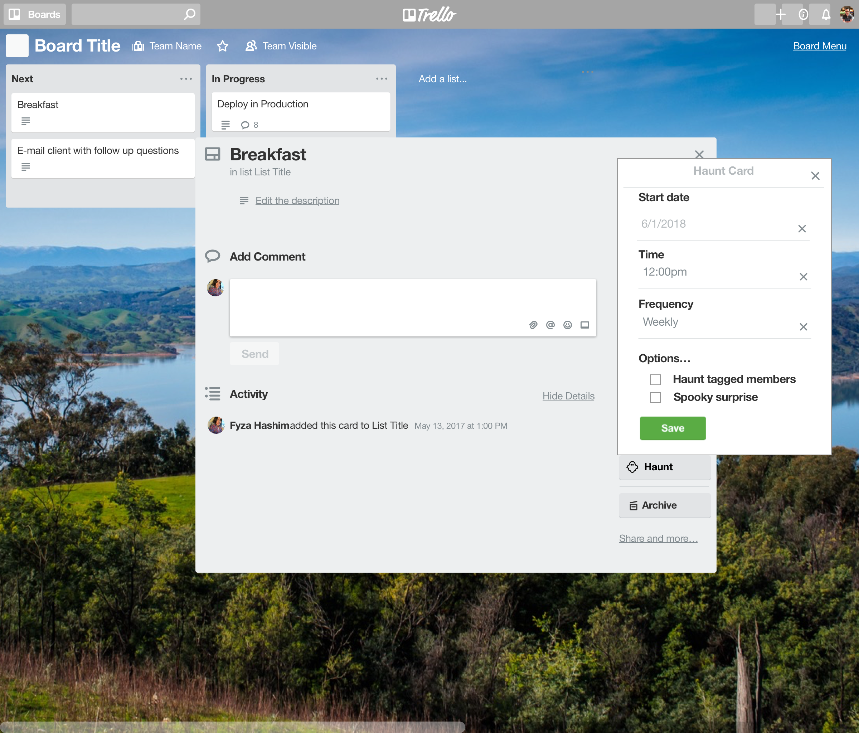Click the board color square beside Board Title
The height and width of the screenshot is (733, 859).
coord(17,45)
